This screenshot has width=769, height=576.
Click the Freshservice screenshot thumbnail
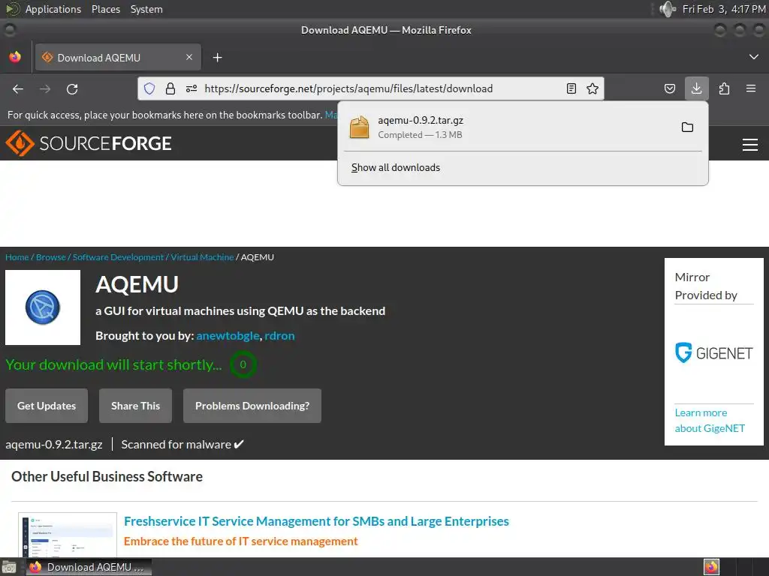68,535
